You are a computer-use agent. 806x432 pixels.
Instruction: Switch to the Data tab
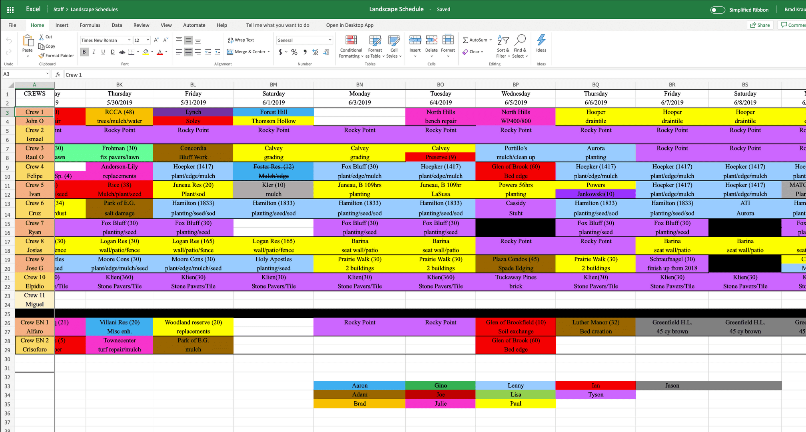coord(117,25)
